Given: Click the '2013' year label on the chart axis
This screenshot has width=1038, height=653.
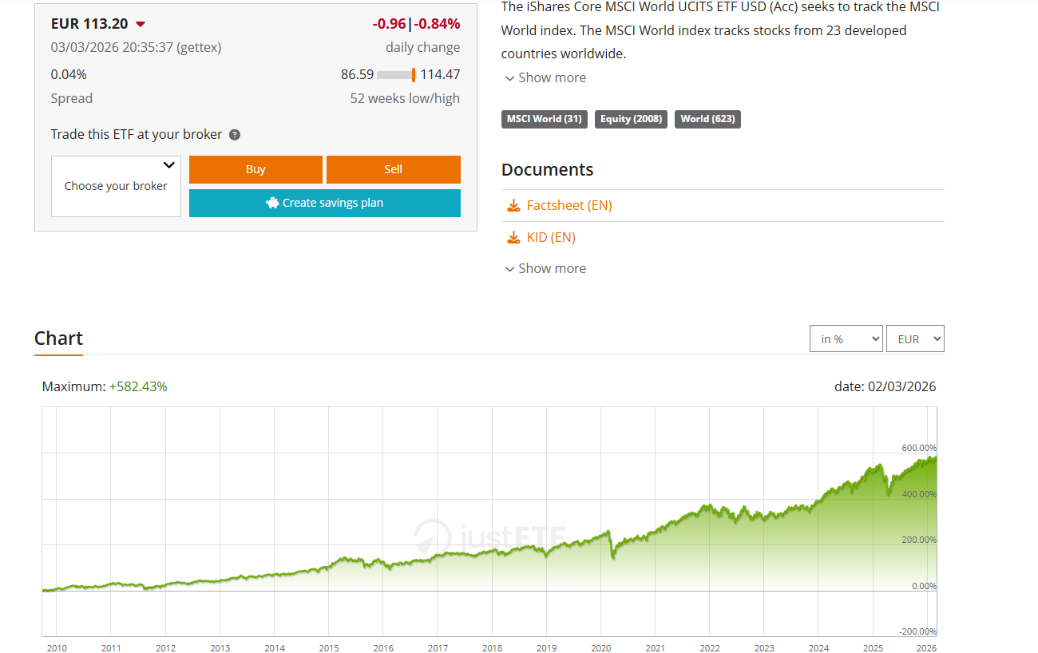Looking at the screenshot, I should click(220, 648).
